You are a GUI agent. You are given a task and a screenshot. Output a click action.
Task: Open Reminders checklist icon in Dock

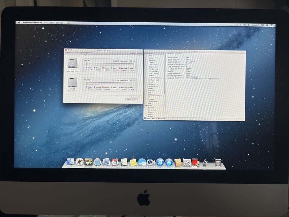click(x=124, y=162)
